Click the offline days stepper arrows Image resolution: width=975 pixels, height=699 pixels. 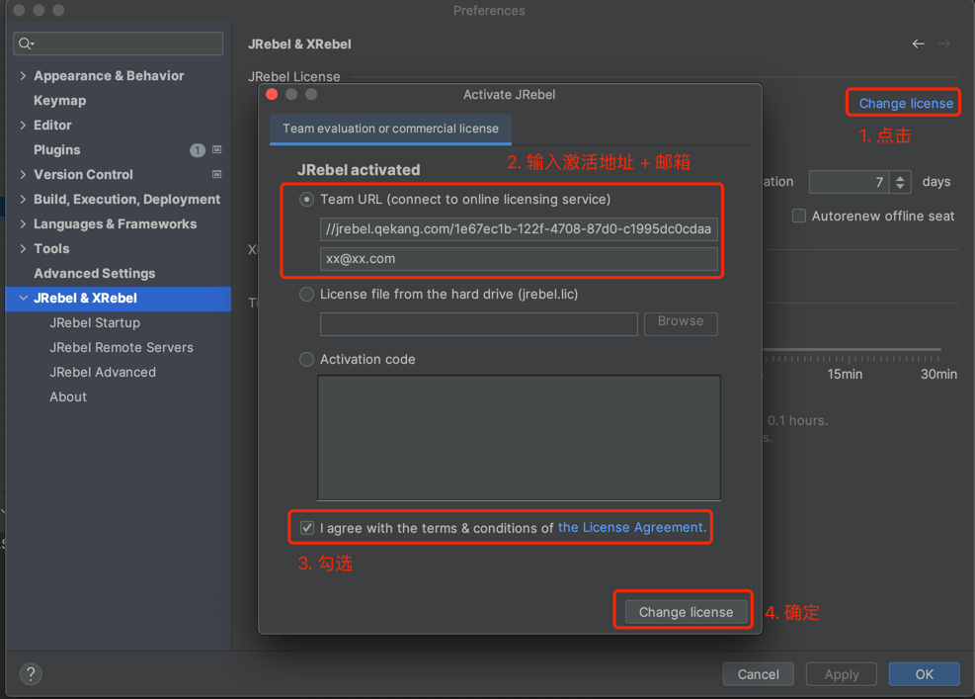(900, 182)
